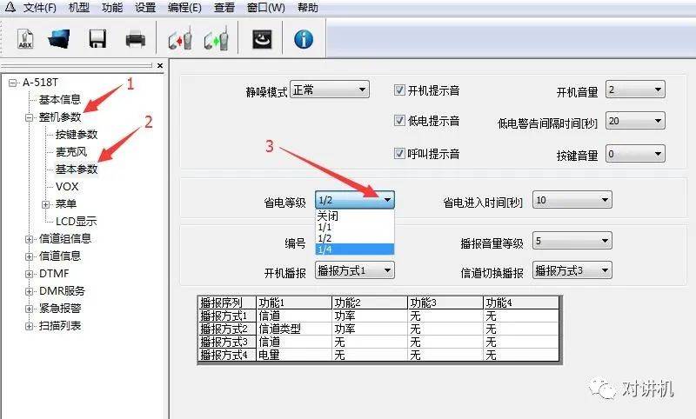The width and height of the screenshot is (696, 419).
Task: Open the 查看 menu
Action: pos(224,8)
